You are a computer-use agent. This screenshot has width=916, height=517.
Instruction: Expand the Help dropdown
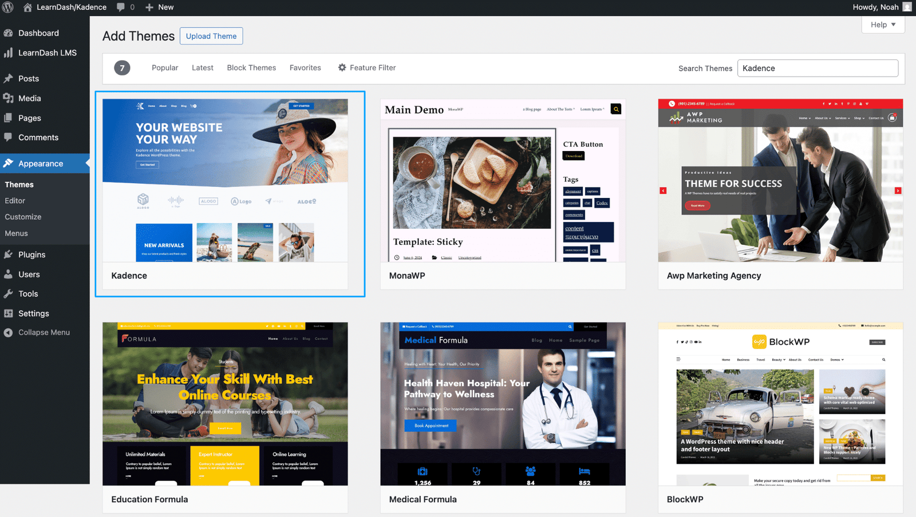[883, 25]
